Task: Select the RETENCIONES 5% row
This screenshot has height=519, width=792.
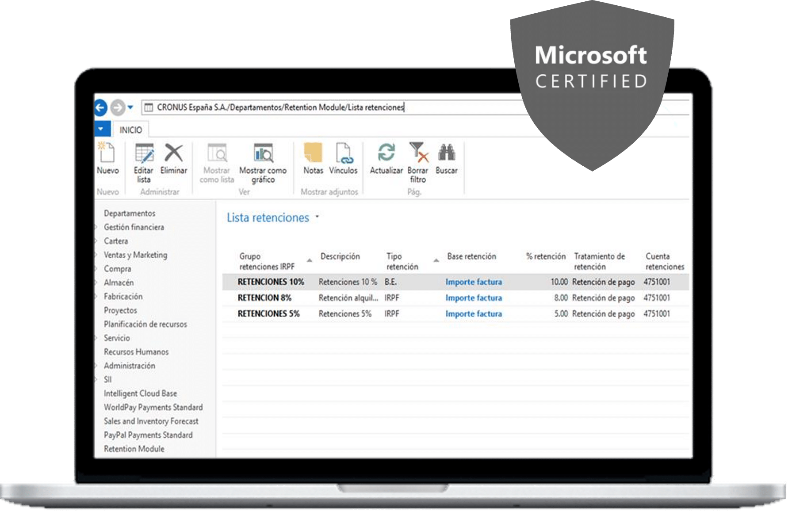Action: pos(455,314)
